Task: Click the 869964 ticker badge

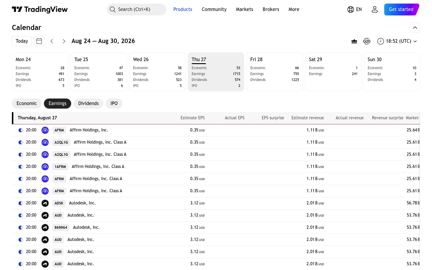Action: tap(61, 228)
